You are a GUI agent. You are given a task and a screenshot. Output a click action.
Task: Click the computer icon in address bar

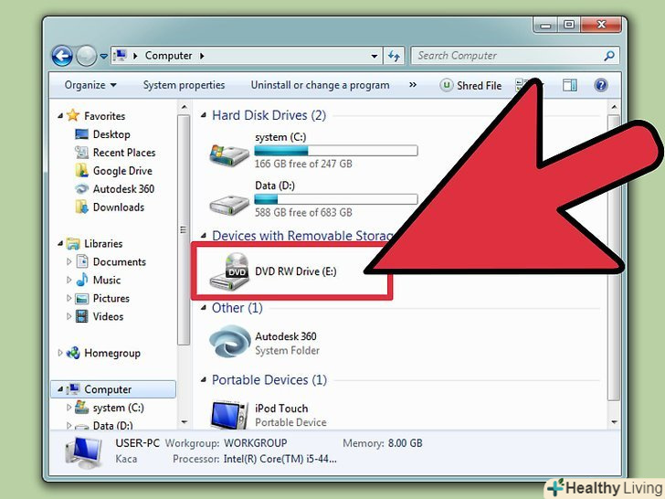point(121,55)
